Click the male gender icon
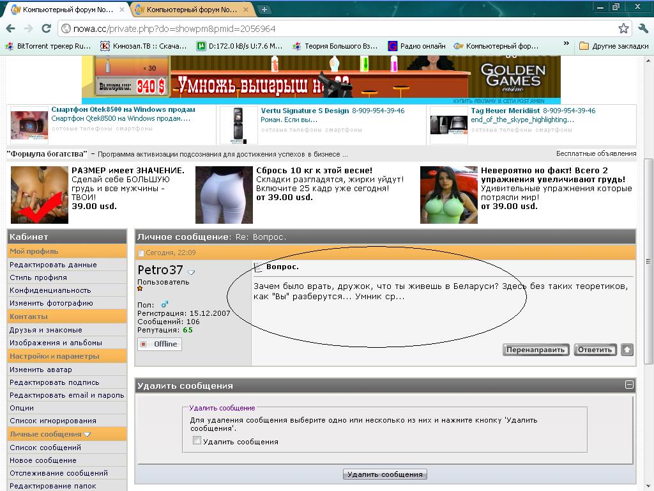Image resolution: width=654 pixels, height=491 pixels. pyautogui.click(x=165, y=304)
